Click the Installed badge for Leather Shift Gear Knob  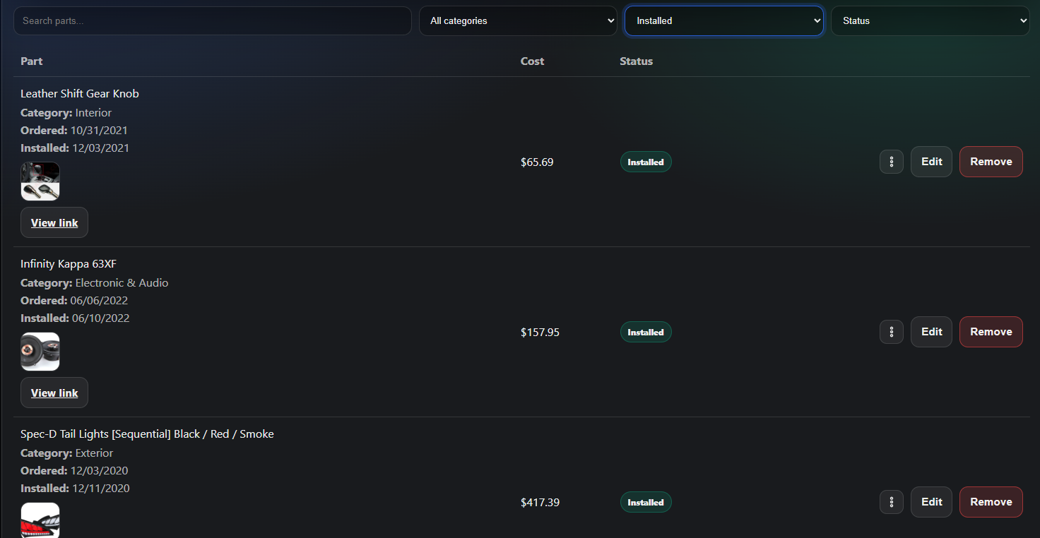[646, 162]
